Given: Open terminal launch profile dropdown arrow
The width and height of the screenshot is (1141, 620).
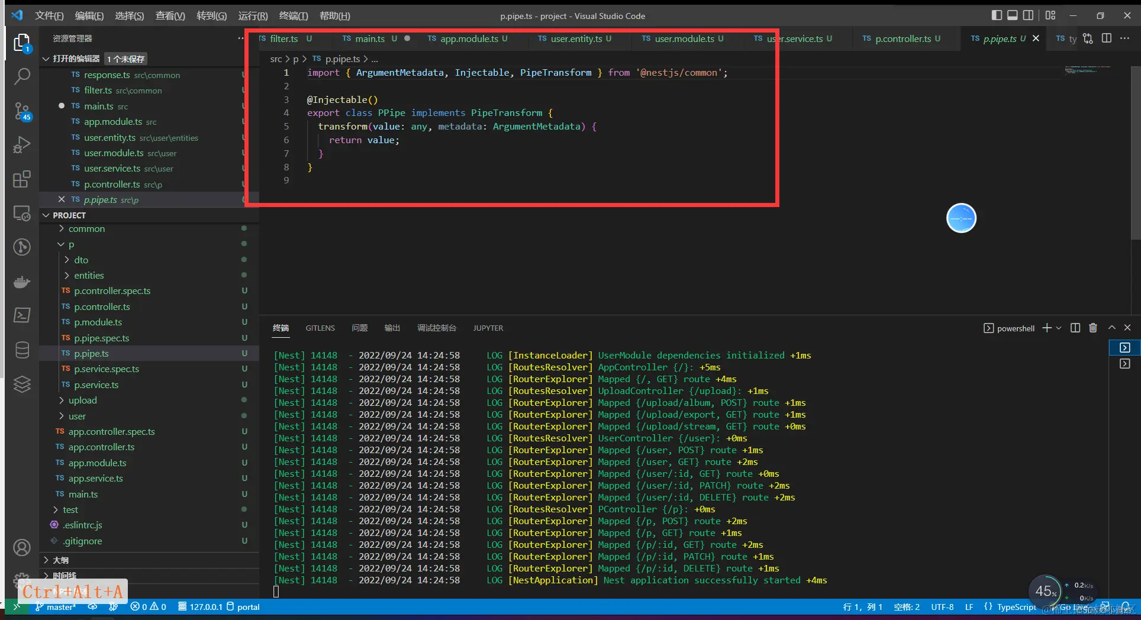Looking at the screenshot, I should tap(1059, 328).
